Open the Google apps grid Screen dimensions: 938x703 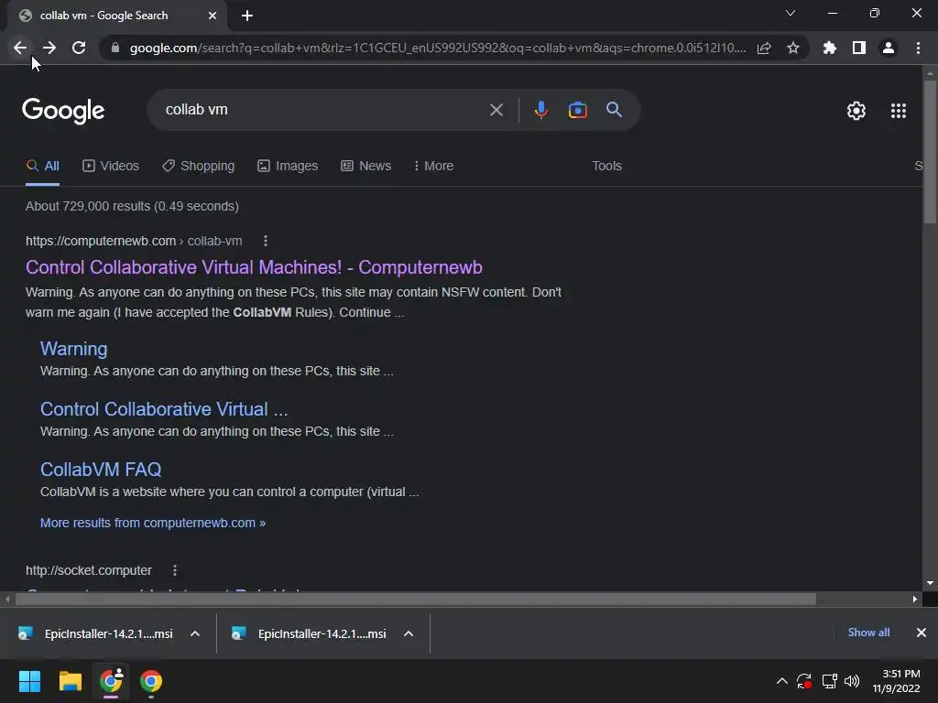coord(898,111)
